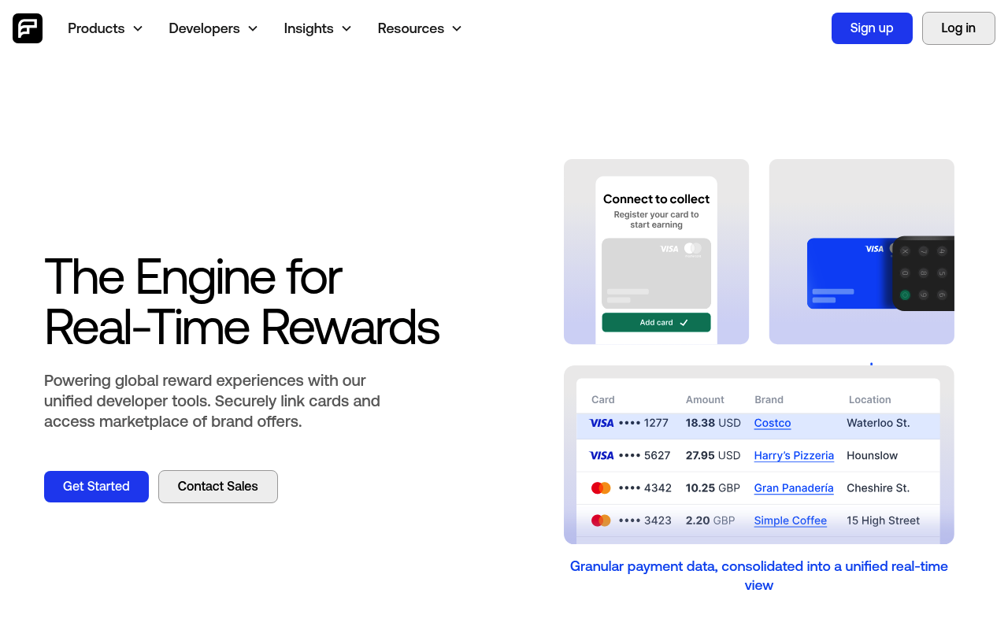The width and height of the screenshot is (1008, 630).
Task: Click the Mastercard icon for card 4342
Action: 601,488
